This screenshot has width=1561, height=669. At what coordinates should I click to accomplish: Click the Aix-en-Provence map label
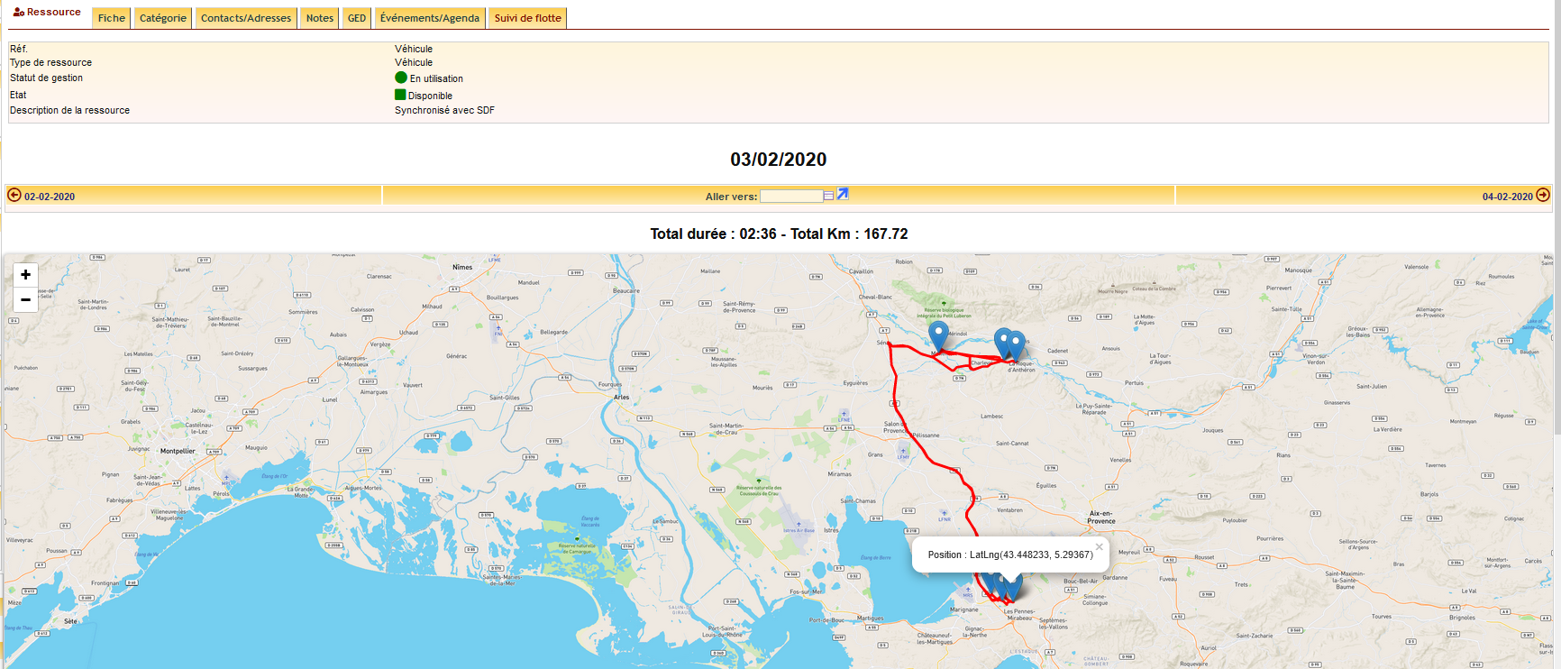[x=1101, y=518]
